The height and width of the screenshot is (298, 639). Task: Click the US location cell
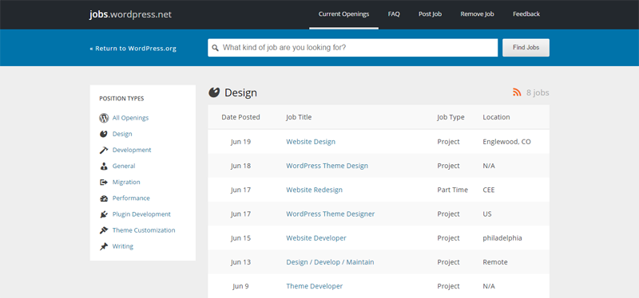[487, 214]
